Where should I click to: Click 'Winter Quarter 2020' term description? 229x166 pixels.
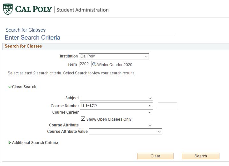[x=115, y=65]
